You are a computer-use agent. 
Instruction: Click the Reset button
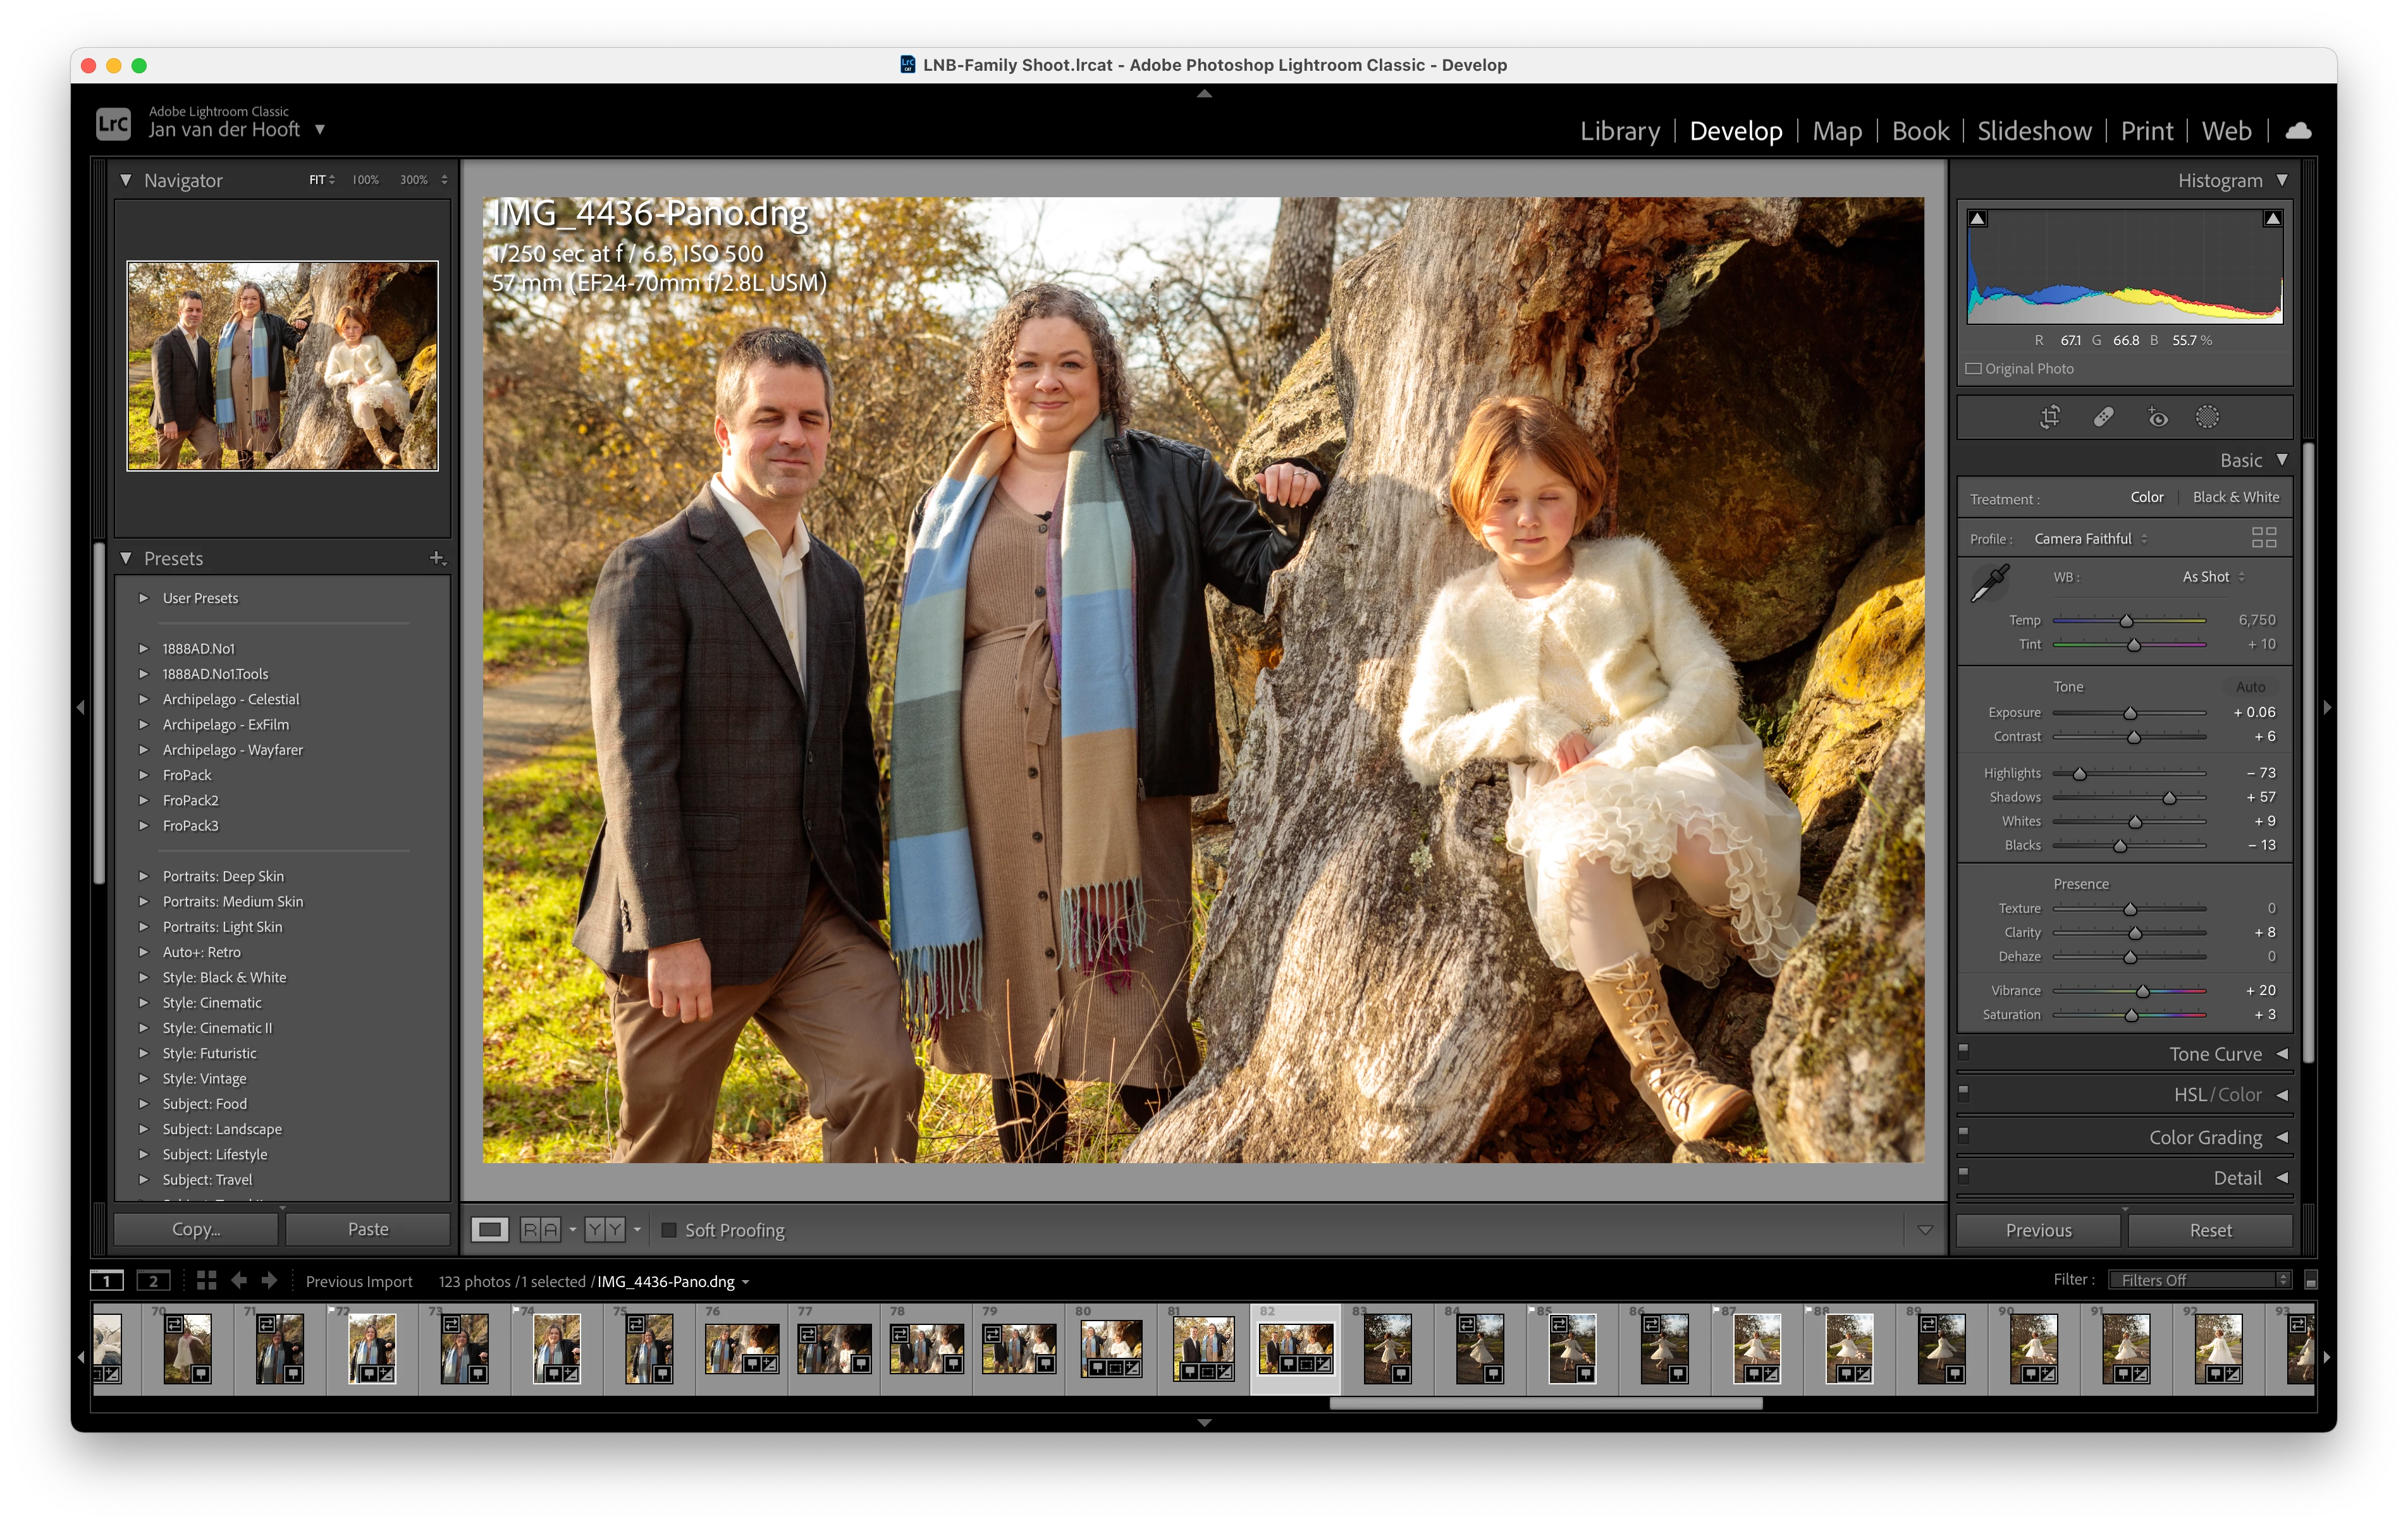2209,1230
